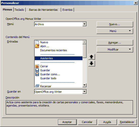This screenshot has height=127, width=139.
Task: Expand the Menú button dropdown
Action: point(130,31)
